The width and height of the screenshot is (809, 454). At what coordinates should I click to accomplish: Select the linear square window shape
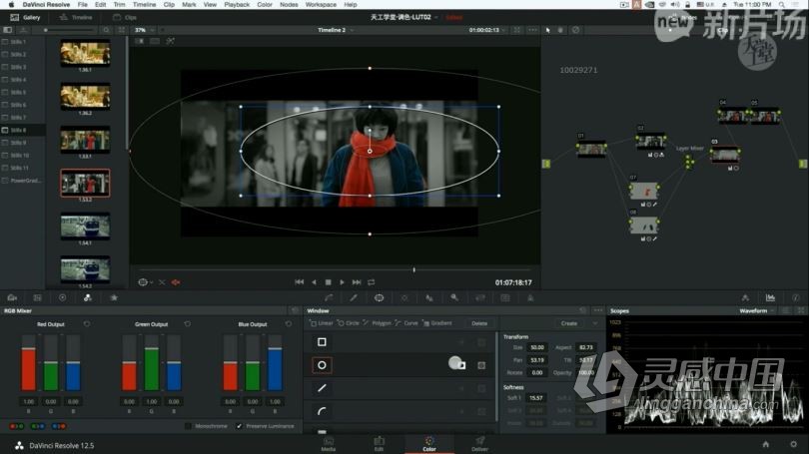(x=322, y=342)
